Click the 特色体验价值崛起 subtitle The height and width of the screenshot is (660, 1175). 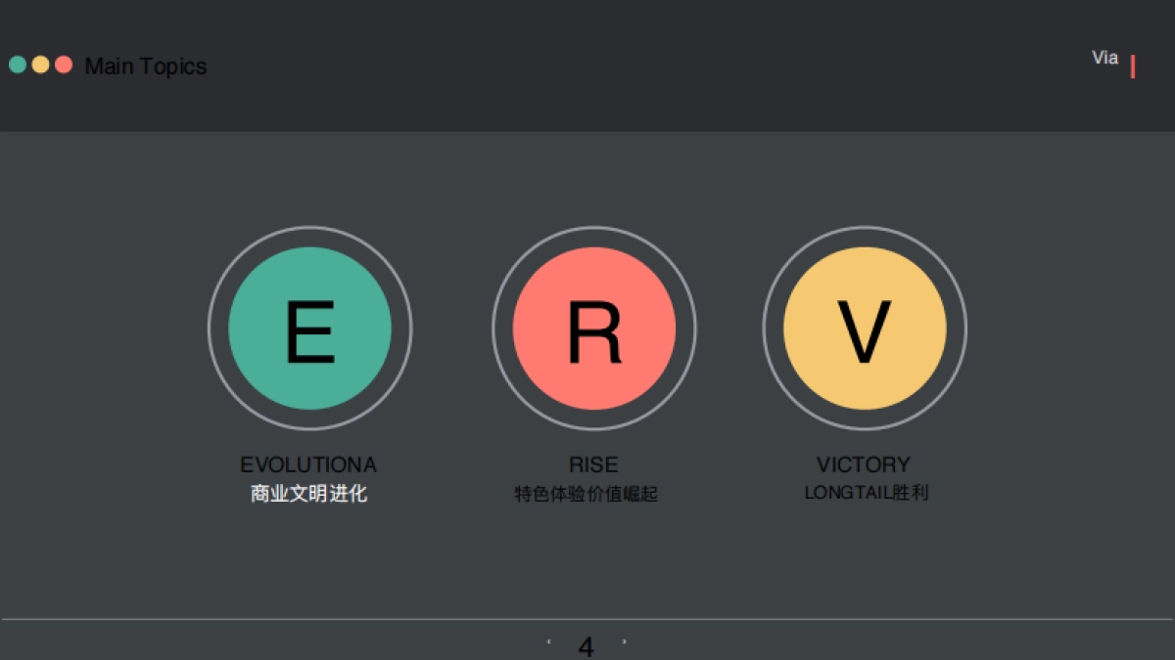tap(587, 494)
